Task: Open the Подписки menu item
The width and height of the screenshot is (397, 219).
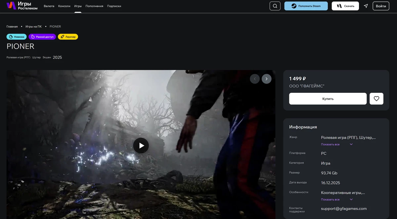Action: tap(114, 6)
